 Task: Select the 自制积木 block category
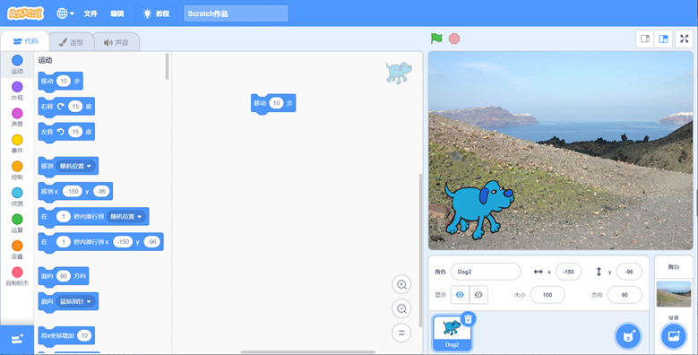[x=17, y=277]
